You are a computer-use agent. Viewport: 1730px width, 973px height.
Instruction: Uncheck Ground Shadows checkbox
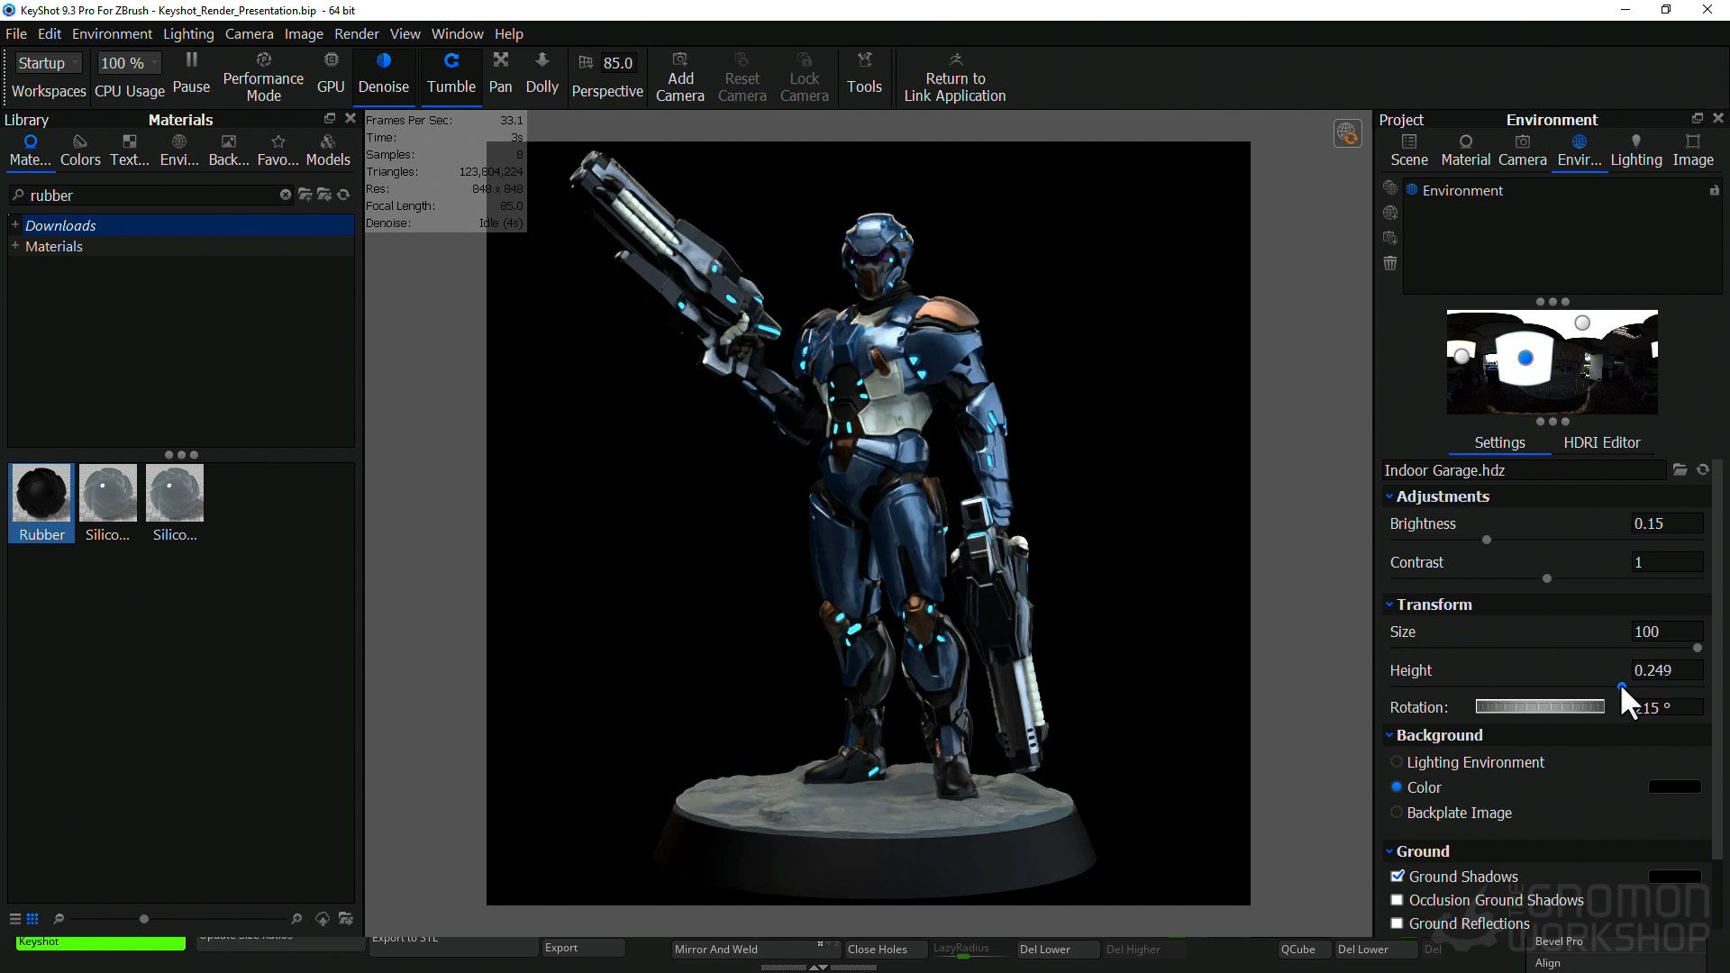1398,876
